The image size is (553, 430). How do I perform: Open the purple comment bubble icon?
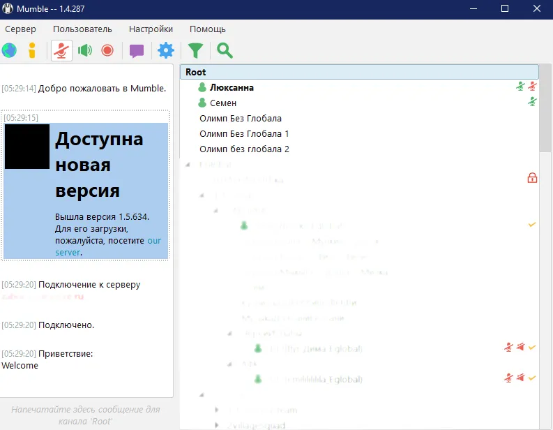point(137,51)
